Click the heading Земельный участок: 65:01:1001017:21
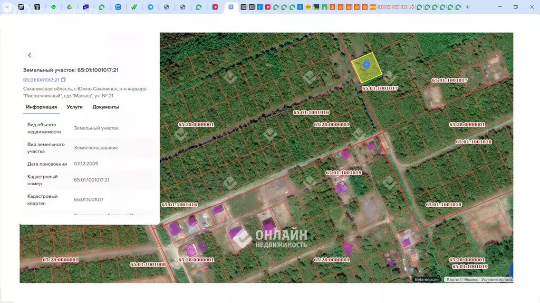Image resolution: width=540 pixels, height=303 pixels. tap(71, 70)
